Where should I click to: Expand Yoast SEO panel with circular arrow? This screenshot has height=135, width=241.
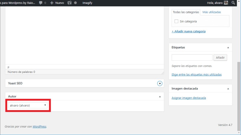(x=160, y=83)
